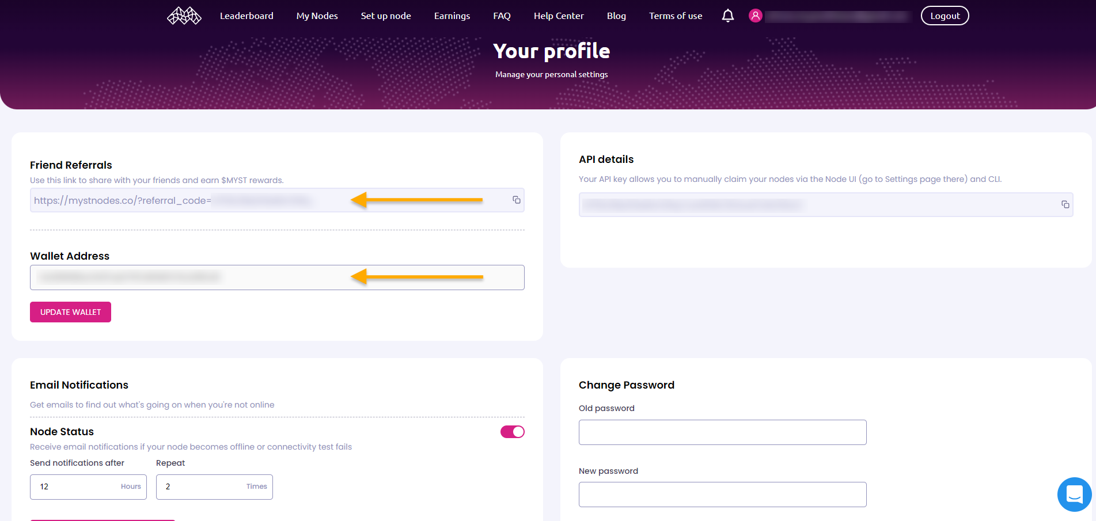Open Set up node menu item

pyautogui.click(x=386, y=16)
